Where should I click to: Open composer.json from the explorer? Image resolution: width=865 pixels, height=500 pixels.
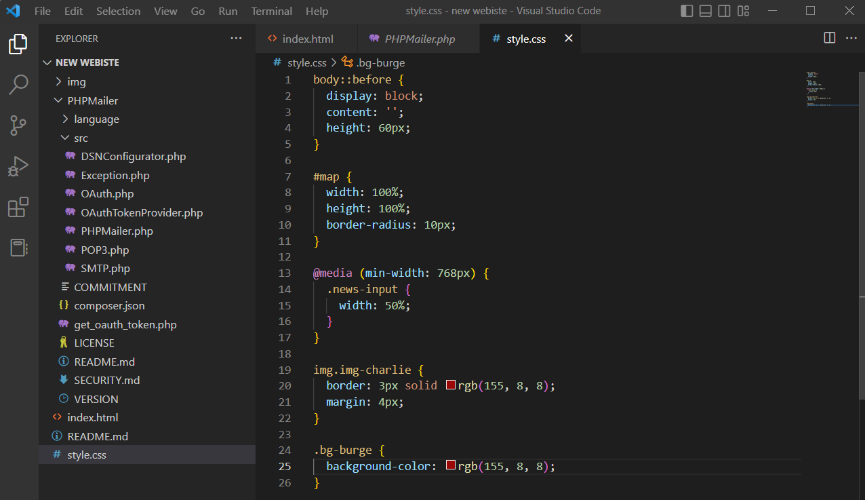click(109, 305)
